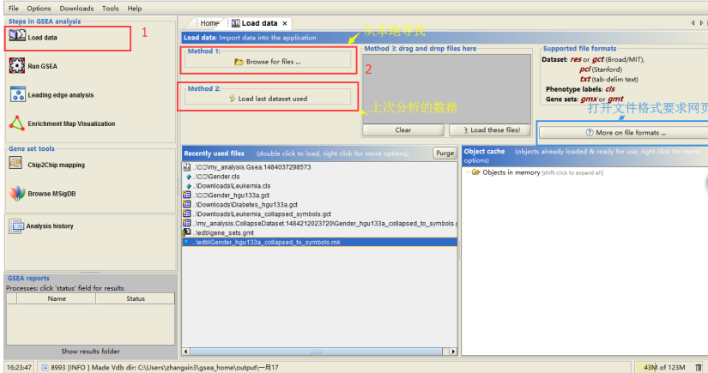
Task: Click the file icon of my_analysis.Gsea.1484037298573
Action: [x=187, y=167]
